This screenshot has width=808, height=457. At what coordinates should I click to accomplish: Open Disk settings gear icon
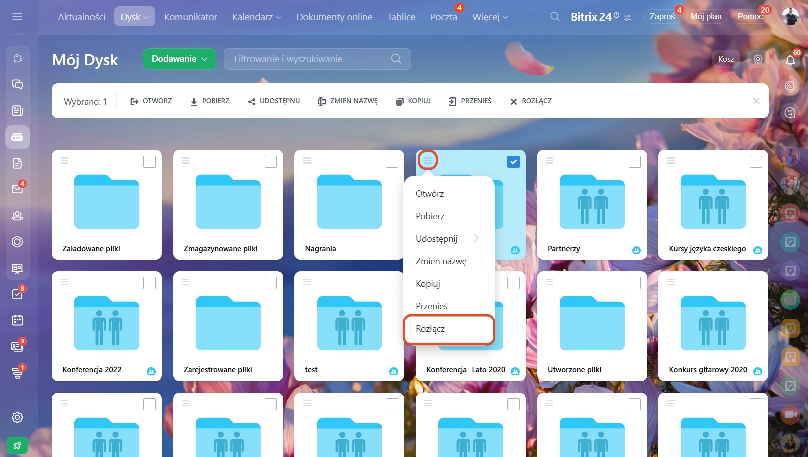coord(758,59)
